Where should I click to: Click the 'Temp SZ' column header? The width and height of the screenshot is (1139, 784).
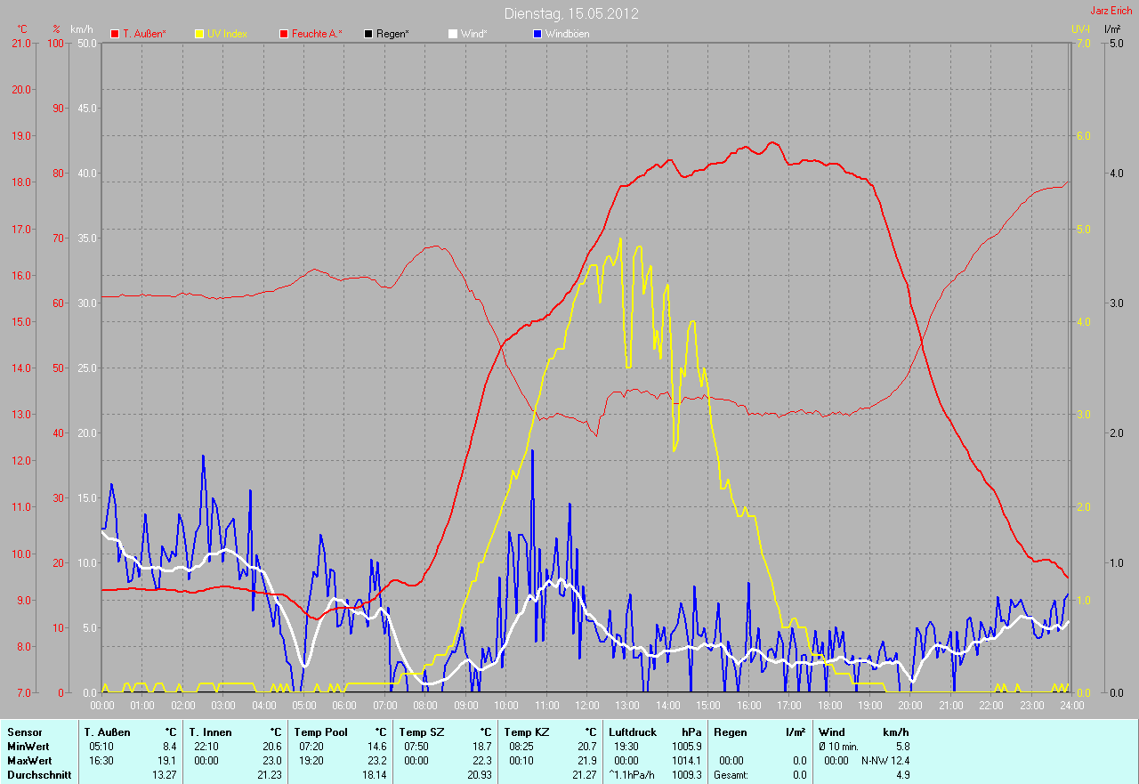pyautogui.click(x=420, y=732)
